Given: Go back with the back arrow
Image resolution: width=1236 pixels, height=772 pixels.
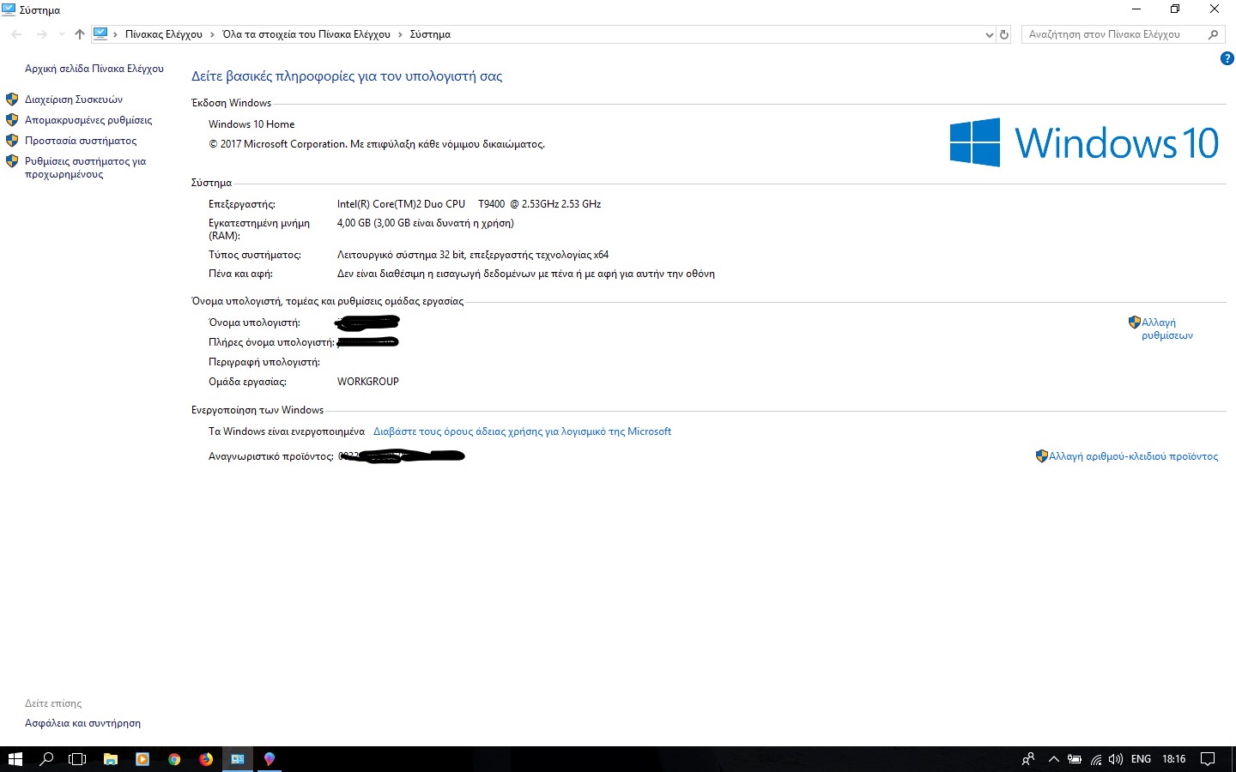Looking at the screenshot, I should 16,34.
